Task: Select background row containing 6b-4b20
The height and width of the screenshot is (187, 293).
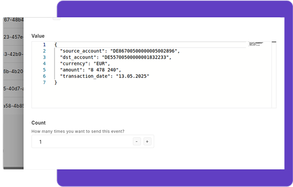Action: pos(14,71)
